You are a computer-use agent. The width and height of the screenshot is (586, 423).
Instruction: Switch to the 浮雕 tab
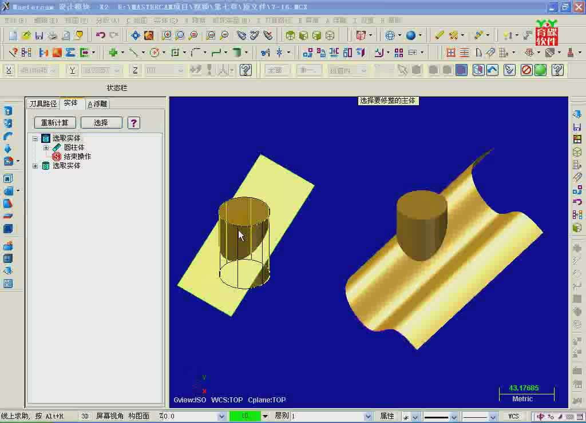tap(98, 104)
